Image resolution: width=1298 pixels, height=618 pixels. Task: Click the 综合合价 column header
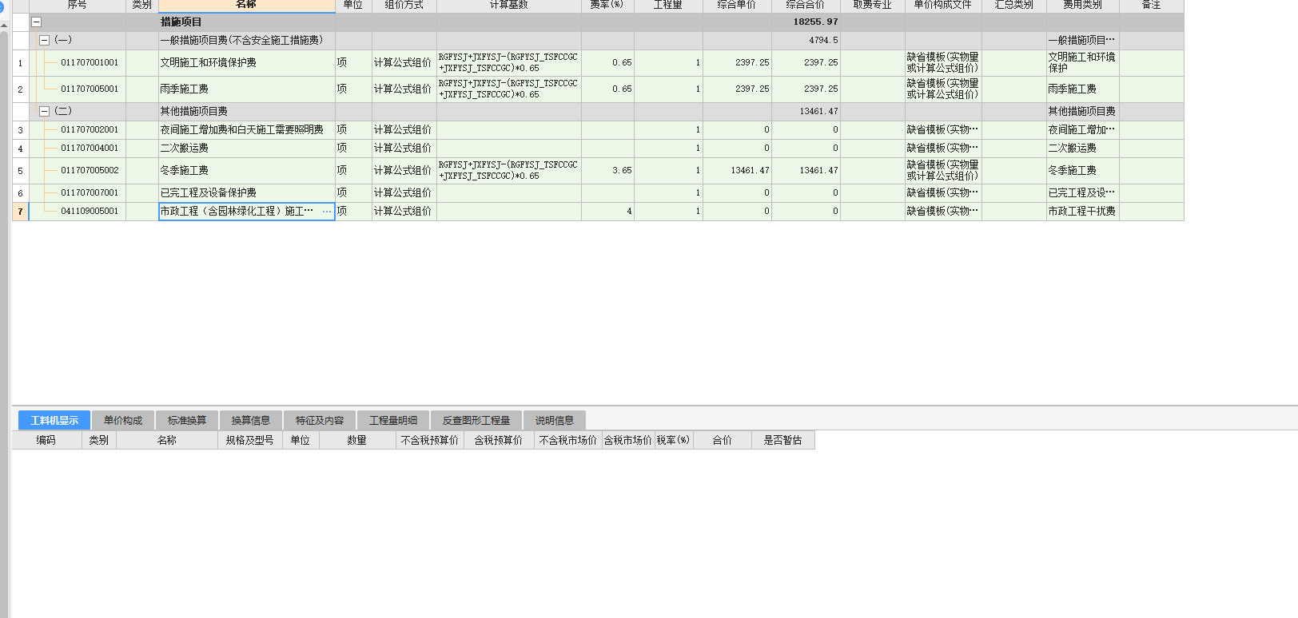pos(806,6)
